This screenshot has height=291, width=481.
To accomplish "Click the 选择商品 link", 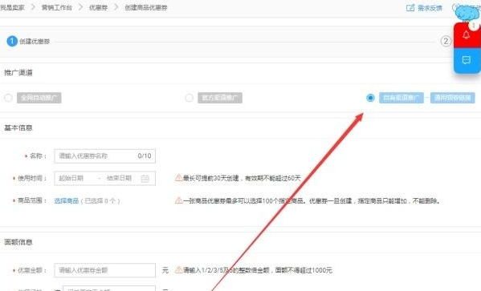I will tap(67, 201).
